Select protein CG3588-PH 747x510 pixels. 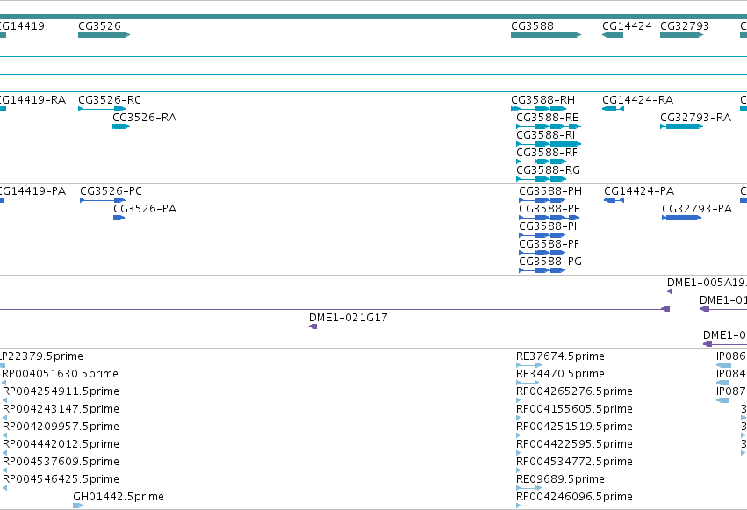pyautogui.click(x=542, y=200)
